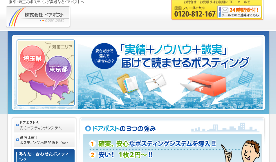Click the envelope icon in the mail button
276x162 pixels.
(225, 10)
